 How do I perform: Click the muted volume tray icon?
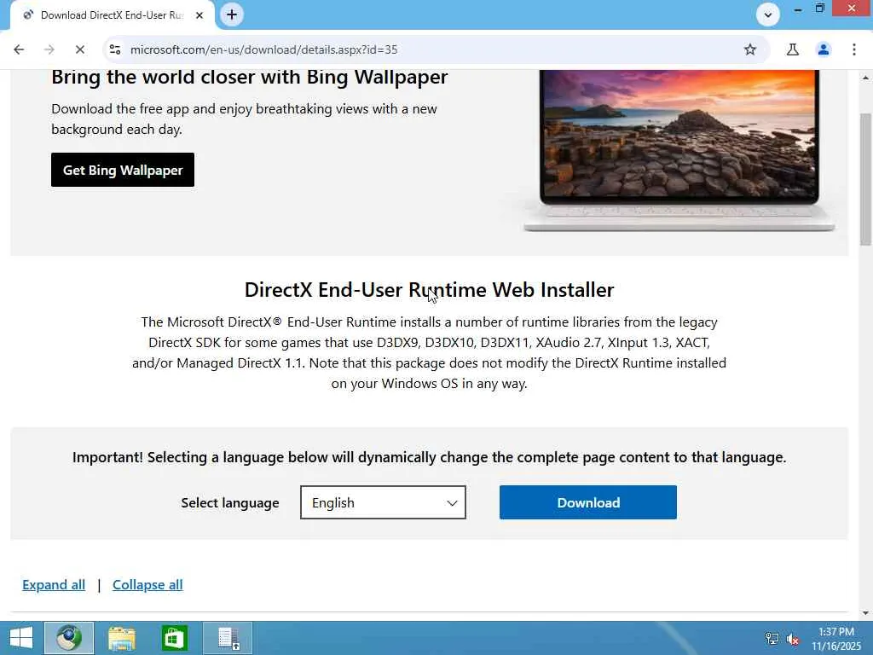(x=793, y=639)
